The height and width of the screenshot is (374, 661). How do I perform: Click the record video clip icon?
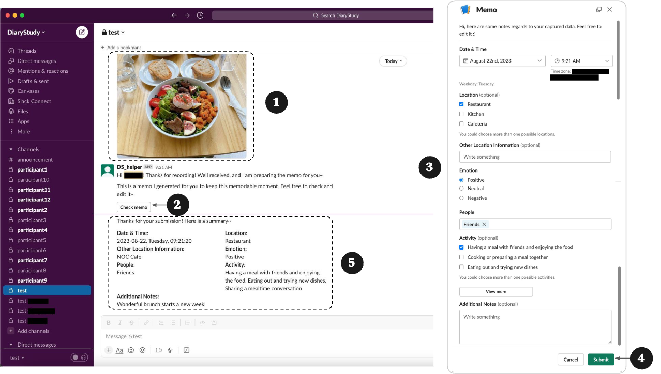coord(159,350)
